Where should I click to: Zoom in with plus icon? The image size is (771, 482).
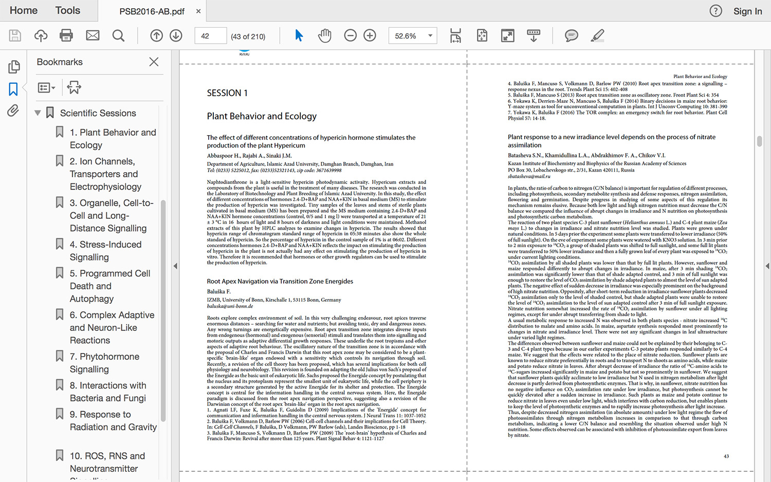370,35
